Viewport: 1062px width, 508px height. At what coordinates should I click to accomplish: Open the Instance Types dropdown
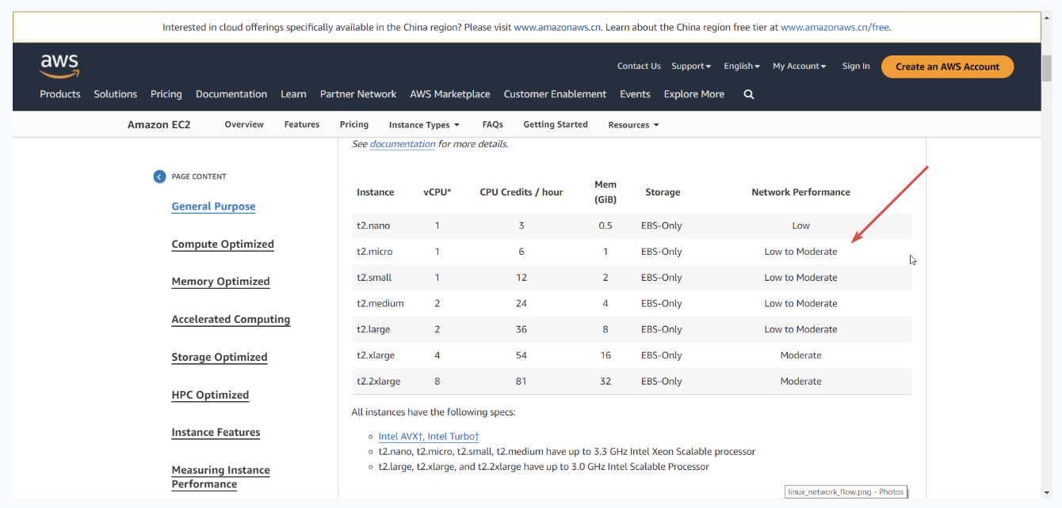coord(424,125)
